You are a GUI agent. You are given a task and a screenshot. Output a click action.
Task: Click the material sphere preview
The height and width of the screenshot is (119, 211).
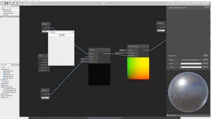(x=188, y=92)
